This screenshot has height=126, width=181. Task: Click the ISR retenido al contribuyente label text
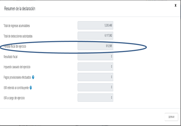point(16,88)
